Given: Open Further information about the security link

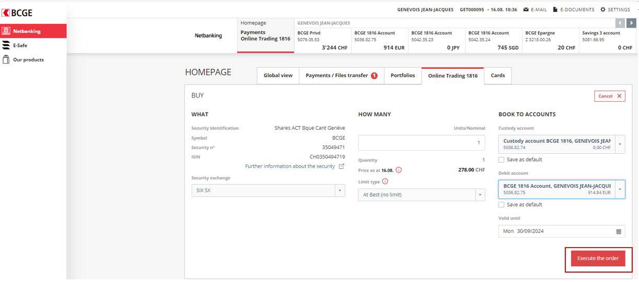Looking at the screenshot, I should 290,166.
